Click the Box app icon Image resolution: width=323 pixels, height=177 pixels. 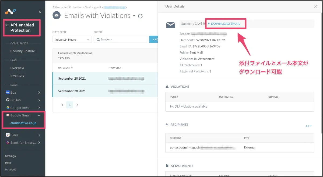[x=8, y=92]
